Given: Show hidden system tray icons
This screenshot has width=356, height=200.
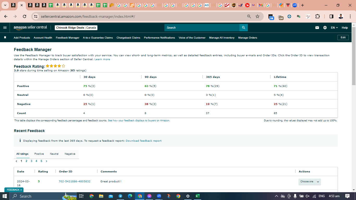Looking at the screenshot, I should (x=277, y=196).
